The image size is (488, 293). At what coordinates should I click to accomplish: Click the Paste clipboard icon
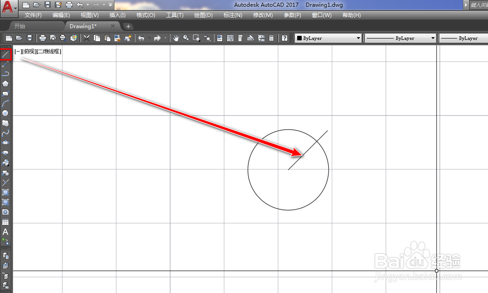pyautogui.click(x=107, y=38)
